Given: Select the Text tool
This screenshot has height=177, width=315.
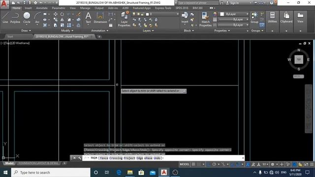Looking at the screenshot, I should click(x=88, y=18).
